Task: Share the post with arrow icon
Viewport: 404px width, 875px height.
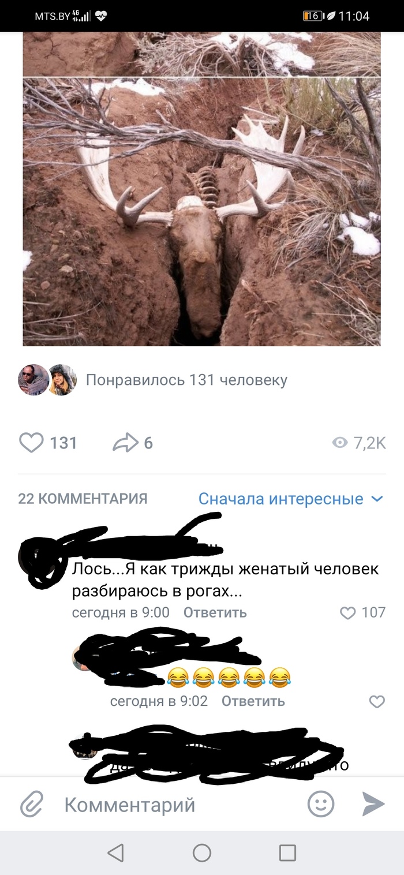Action: pyautogui.click(x=133, y=443)
